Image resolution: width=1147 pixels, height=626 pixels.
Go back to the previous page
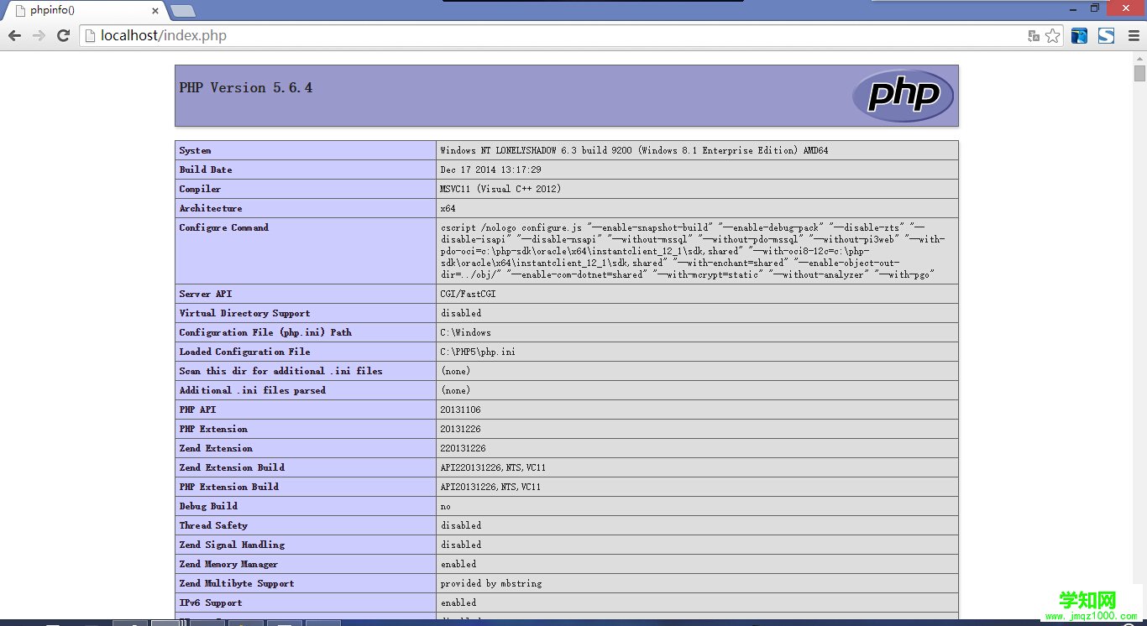14,35
